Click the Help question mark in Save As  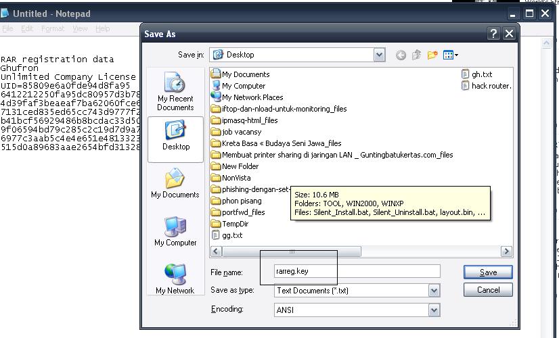click(x=494, y=34)
